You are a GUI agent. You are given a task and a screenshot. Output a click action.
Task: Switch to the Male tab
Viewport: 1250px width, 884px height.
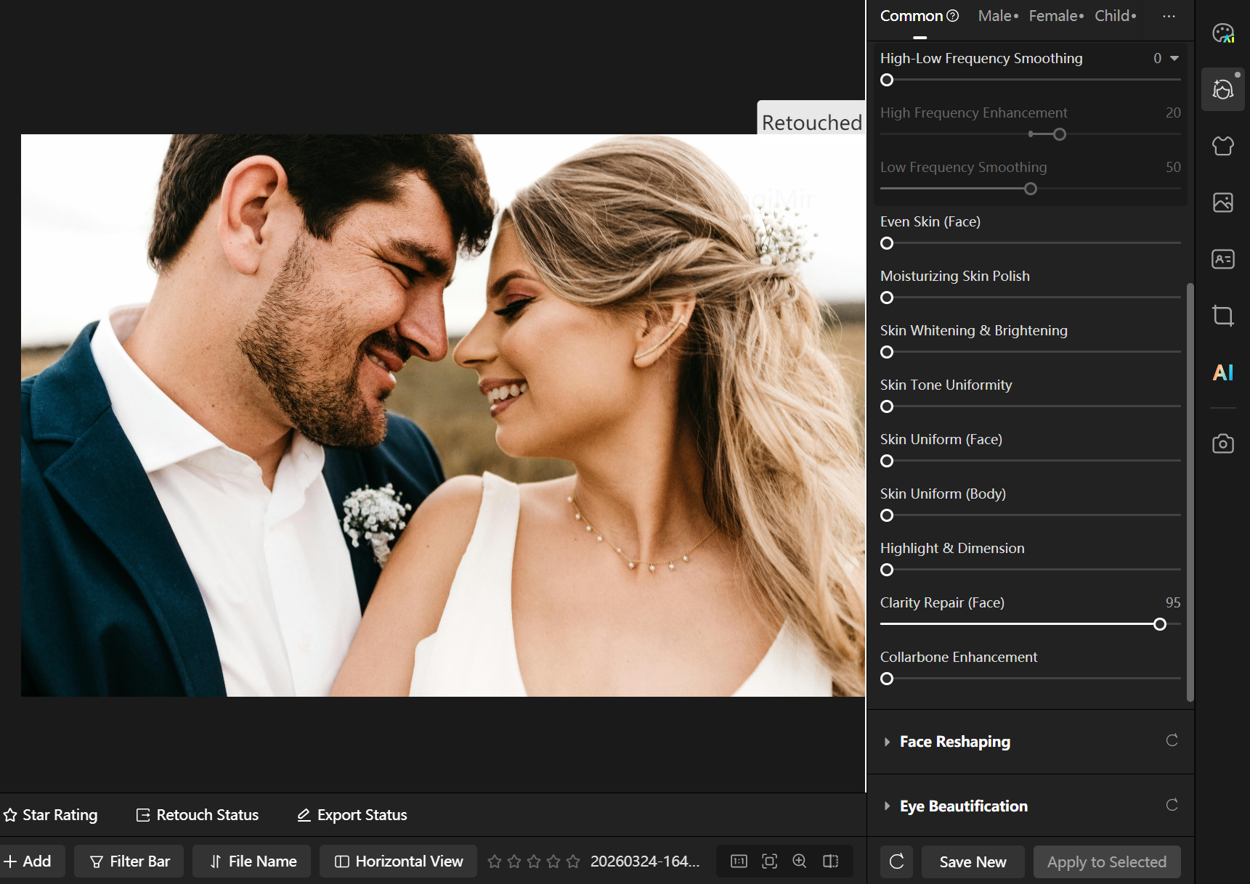point(997,16)
